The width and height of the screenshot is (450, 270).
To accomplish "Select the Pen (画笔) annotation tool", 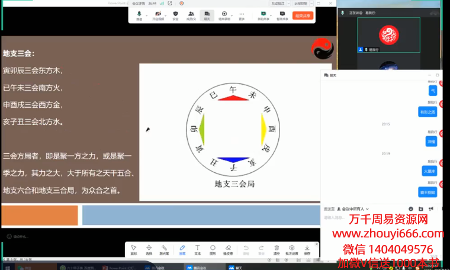I will click(x=182, y=249).
